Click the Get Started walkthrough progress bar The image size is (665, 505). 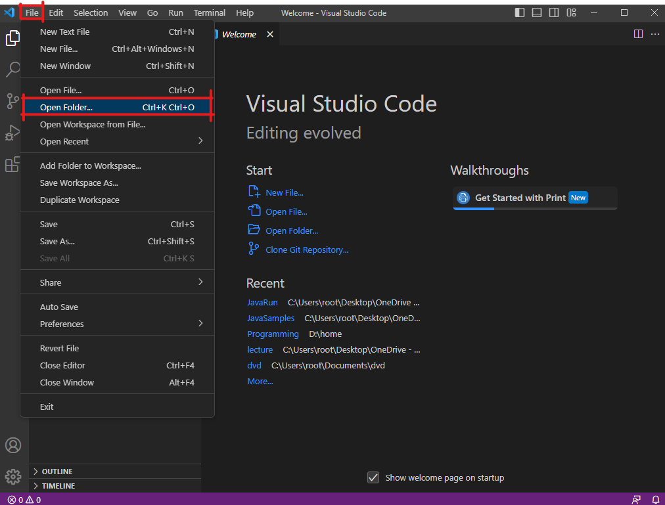[535, 208]
